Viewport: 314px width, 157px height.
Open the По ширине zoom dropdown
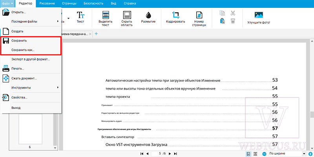coord(287,153)
